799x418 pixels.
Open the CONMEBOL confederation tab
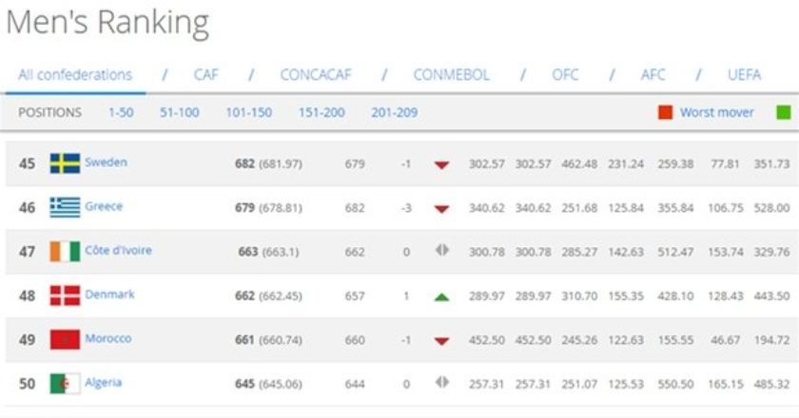pyautogui.click(x=451, y=75)
